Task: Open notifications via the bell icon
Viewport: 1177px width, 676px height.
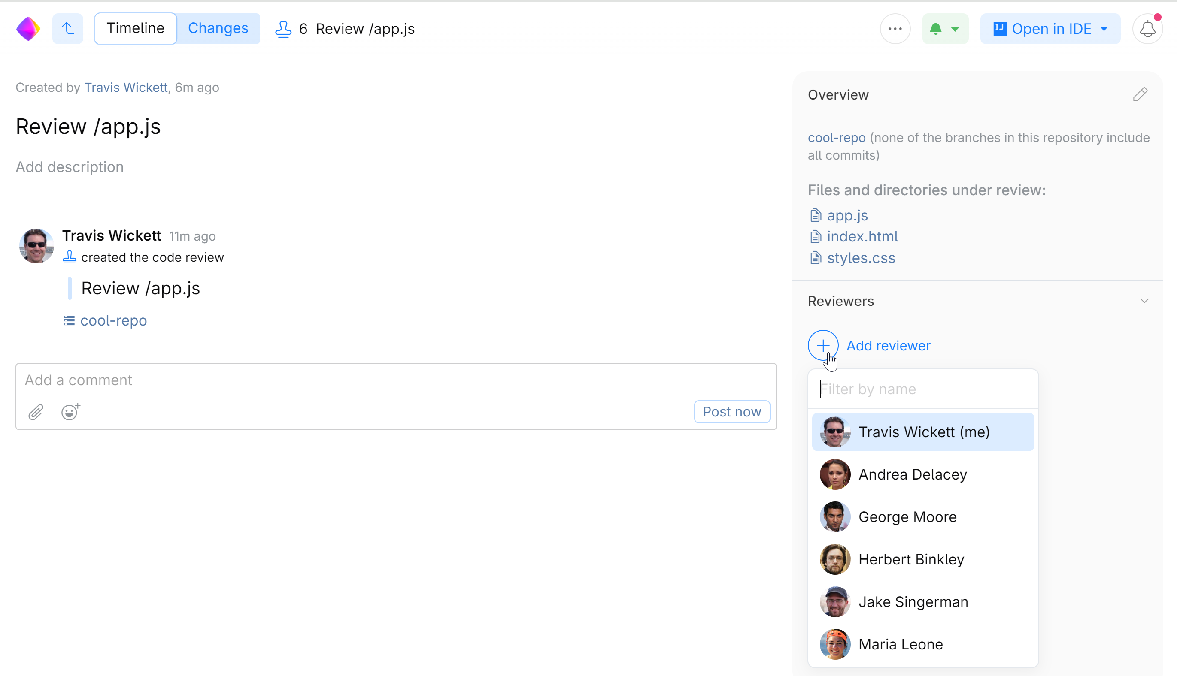Action: [x=1147, y=28]
